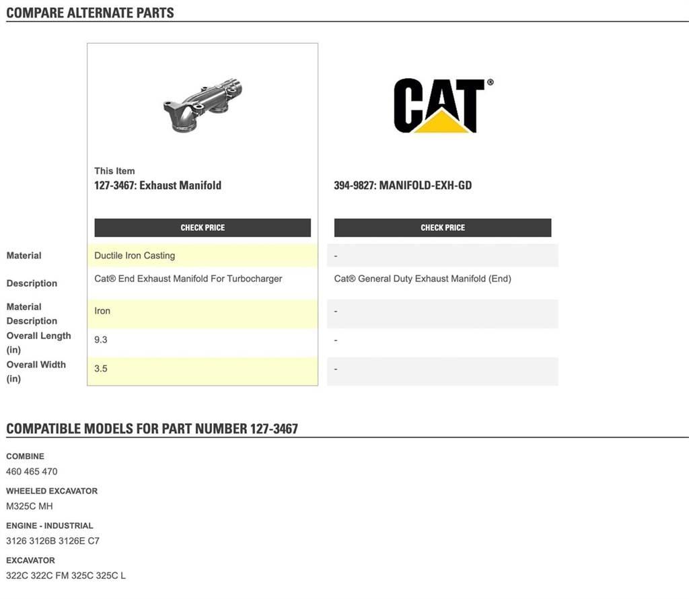This screenshot has width=689, height=599.
Task: Open the 127-3467 Exhaust Manifold listing
Action: point(158,185)
